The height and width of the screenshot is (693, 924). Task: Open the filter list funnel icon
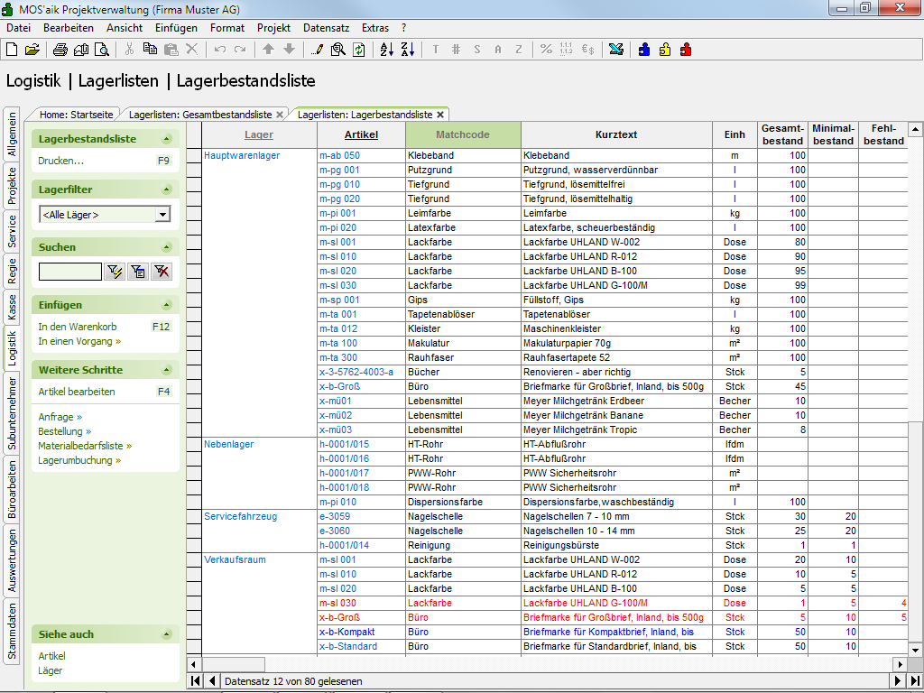coord(138,272)
